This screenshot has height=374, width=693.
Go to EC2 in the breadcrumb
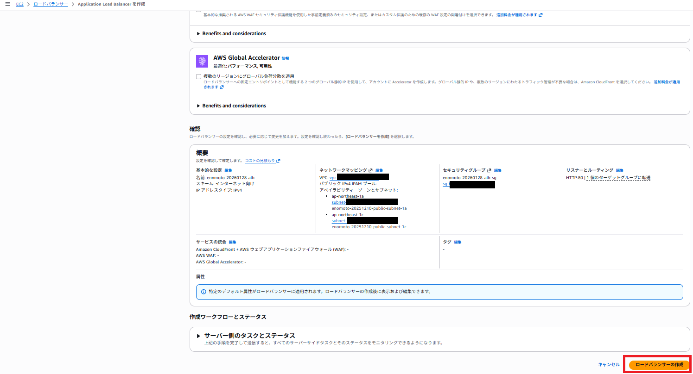tap(20, 4)
